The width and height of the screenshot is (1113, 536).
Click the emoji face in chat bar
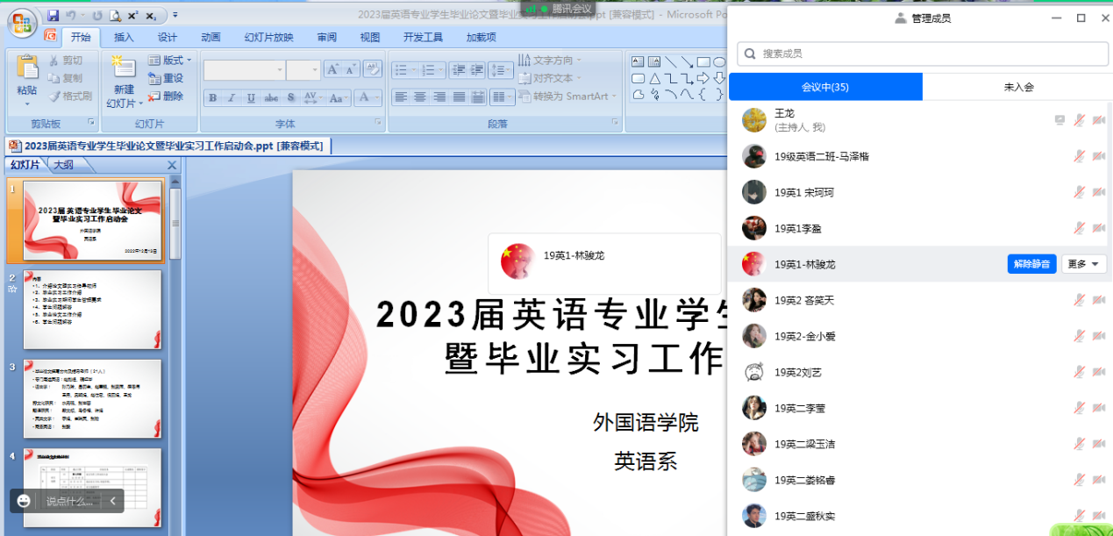(x=25, y=501)
